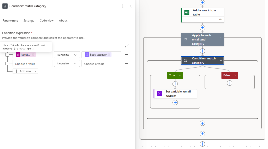Image resolution: width=268 pixels, height=149 pixels.
Task: Collapse the False branch
Action: pos(235,75)
